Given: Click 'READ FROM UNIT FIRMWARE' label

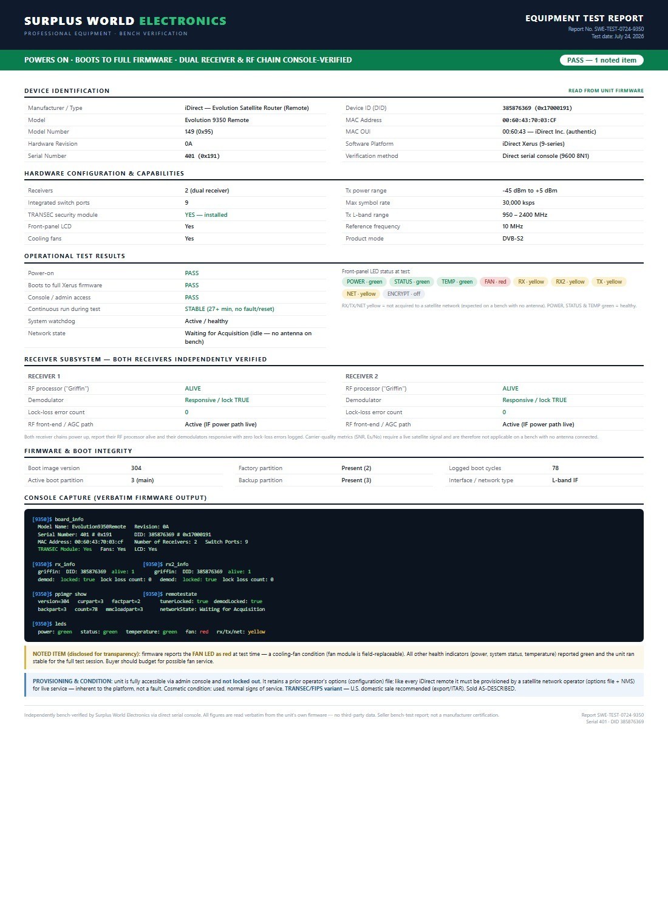Looking at the screenshot, I should (x=606, y=91).
